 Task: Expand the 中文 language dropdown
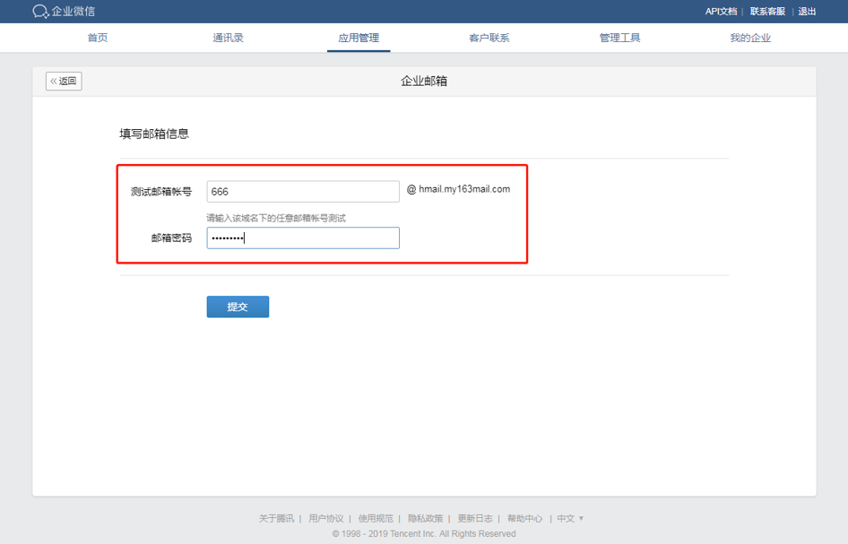coord(570,518)
